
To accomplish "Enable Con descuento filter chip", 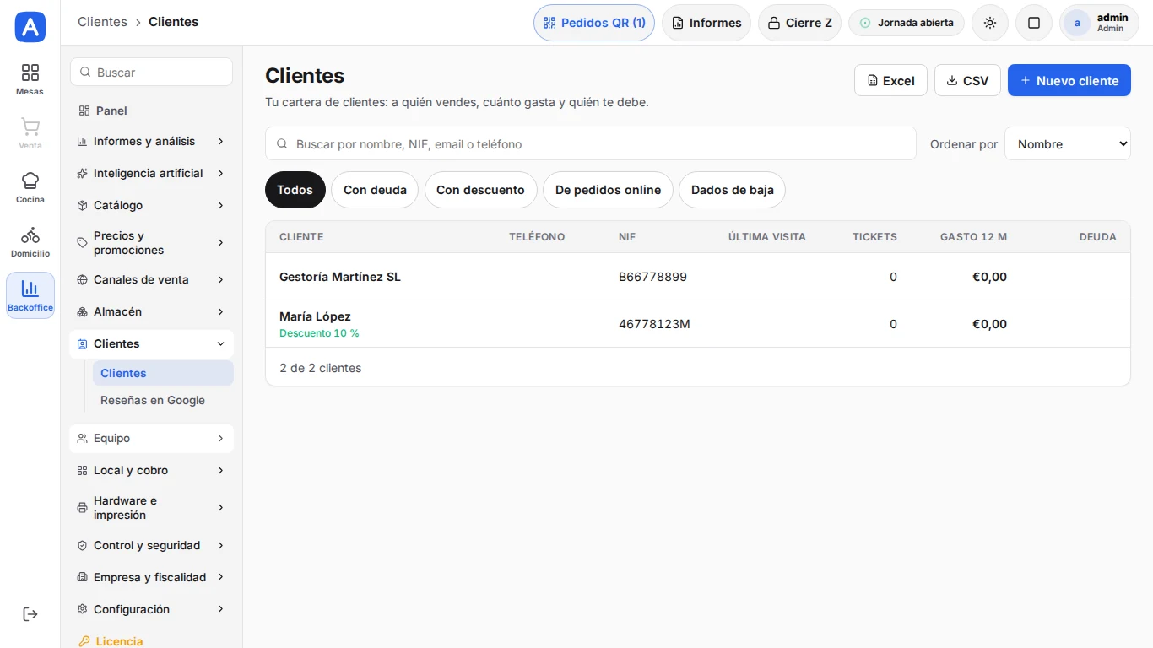I will pyautogui.click(x=480, y=190).
